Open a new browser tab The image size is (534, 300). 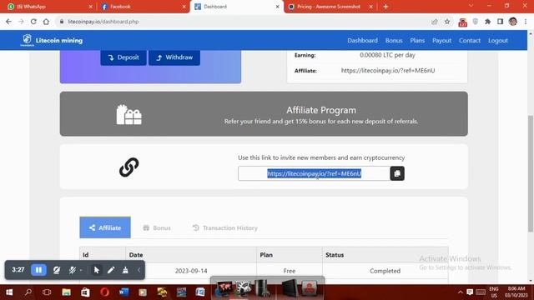click(x=385, y=7)
